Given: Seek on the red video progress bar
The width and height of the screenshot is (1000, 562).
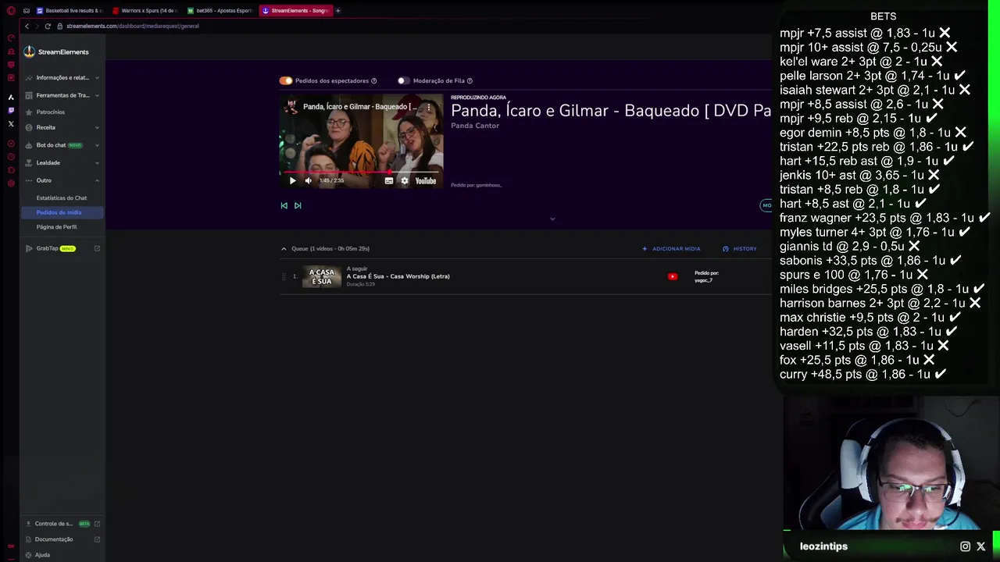Looking at the screenshot, I should tap(362, 172).
